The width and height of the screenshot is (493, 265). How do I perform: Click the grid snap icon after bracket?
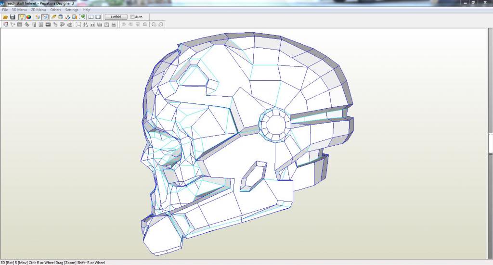pyautogui.click(x=85, y=25)
